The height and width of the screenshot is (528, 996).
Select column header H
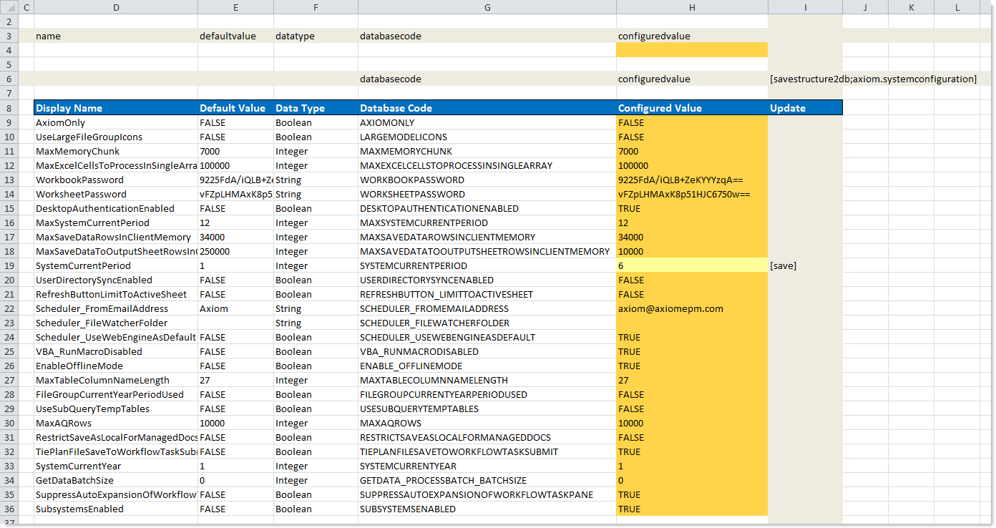point(691,7)
